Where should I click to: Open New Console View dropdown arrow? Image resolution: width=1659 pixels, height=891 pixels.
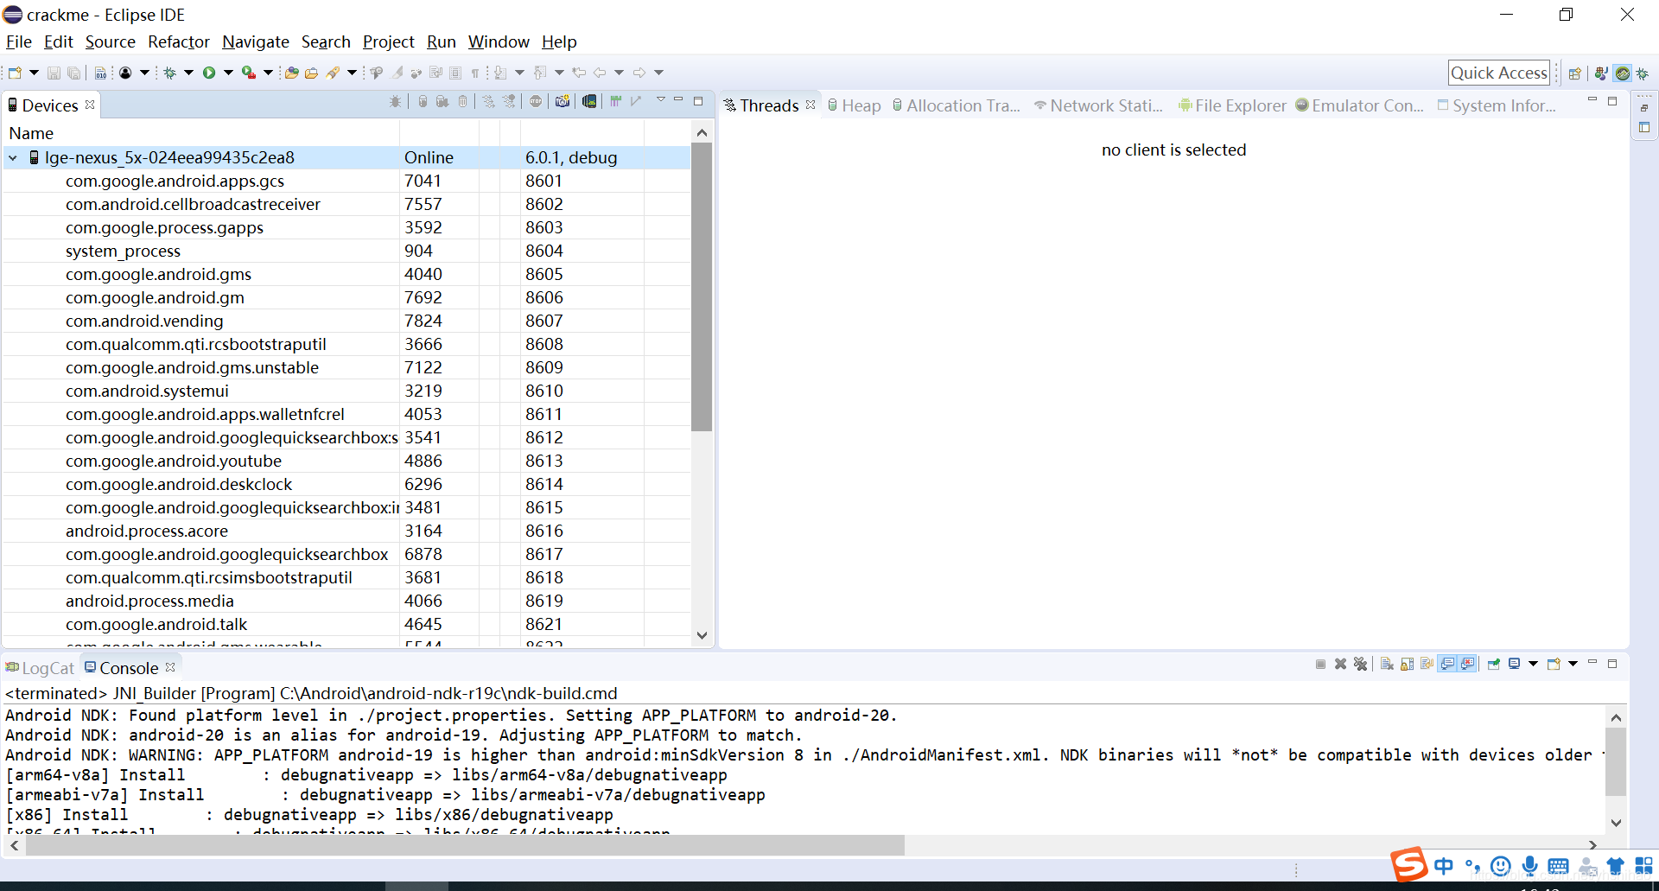tap(1573, 664)
